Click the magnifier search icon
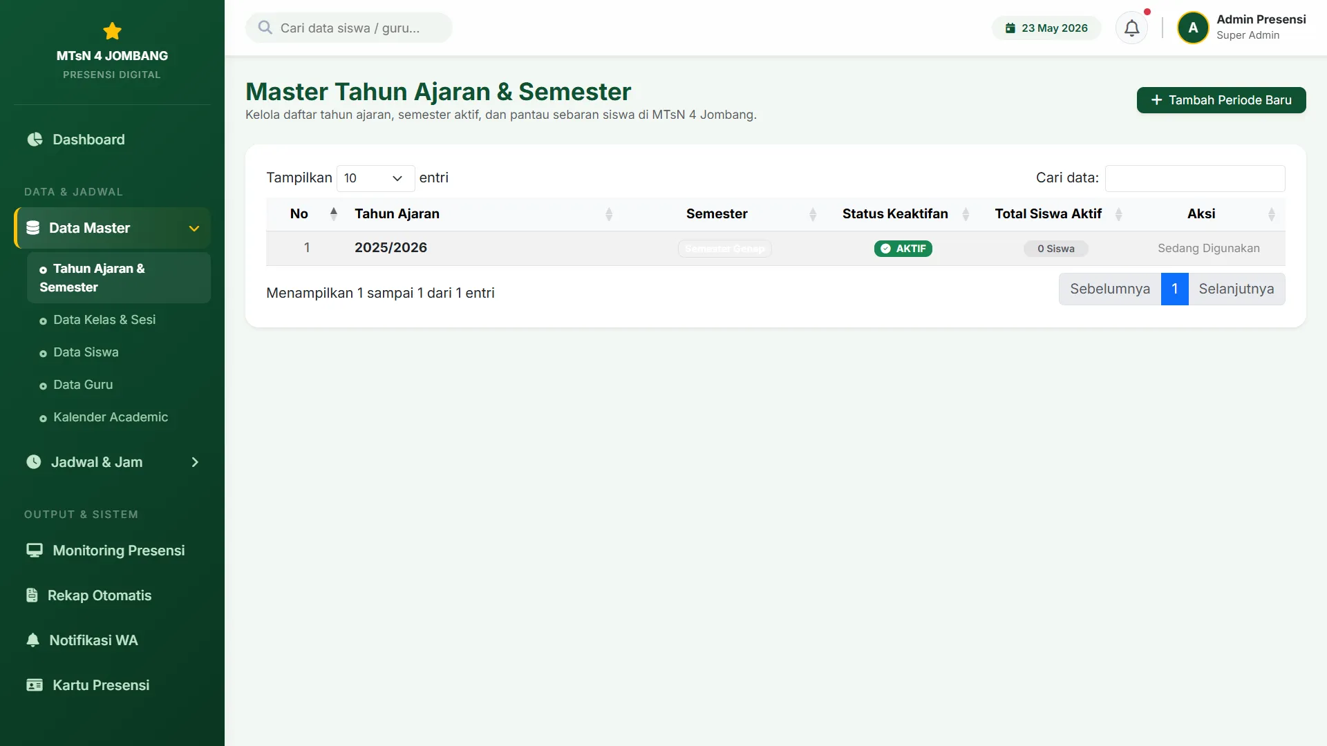Screen dimensions: 1327x746 (265, 28)
